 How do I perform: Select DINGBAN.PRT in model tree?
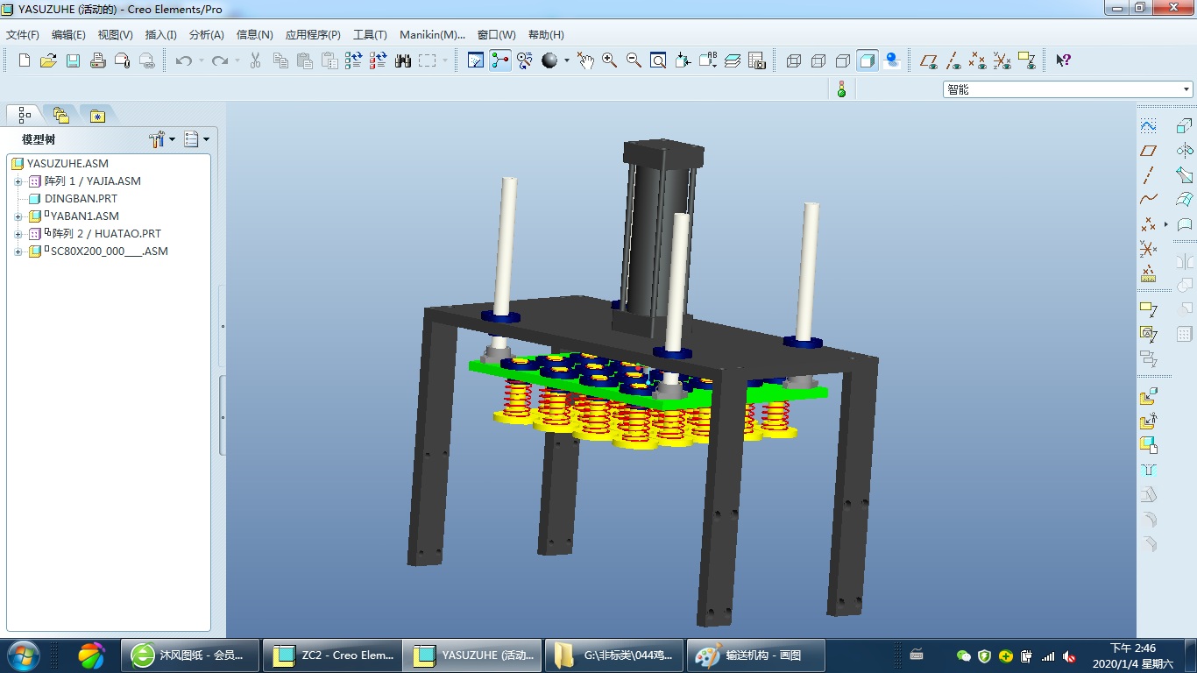(x=81, y=199)
